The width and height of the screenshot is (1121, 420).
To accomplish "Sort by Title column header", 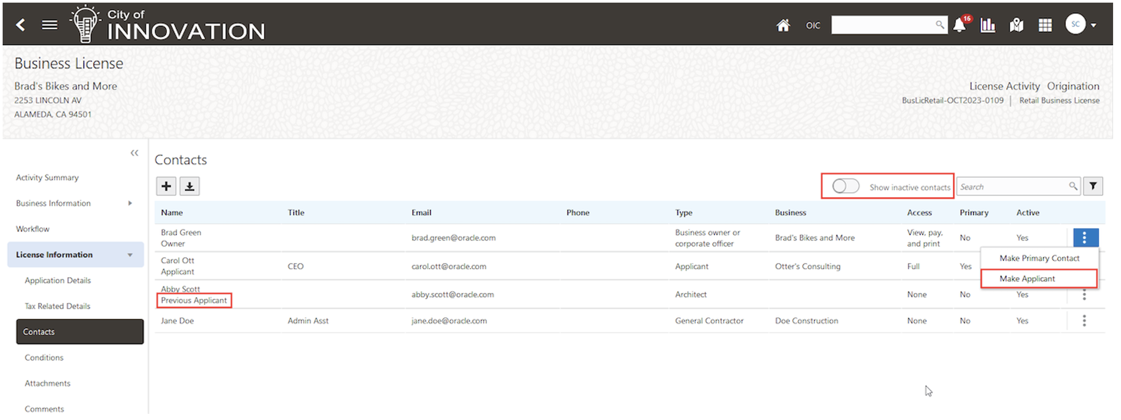I will pyautogui.click(x=296, y=213).
